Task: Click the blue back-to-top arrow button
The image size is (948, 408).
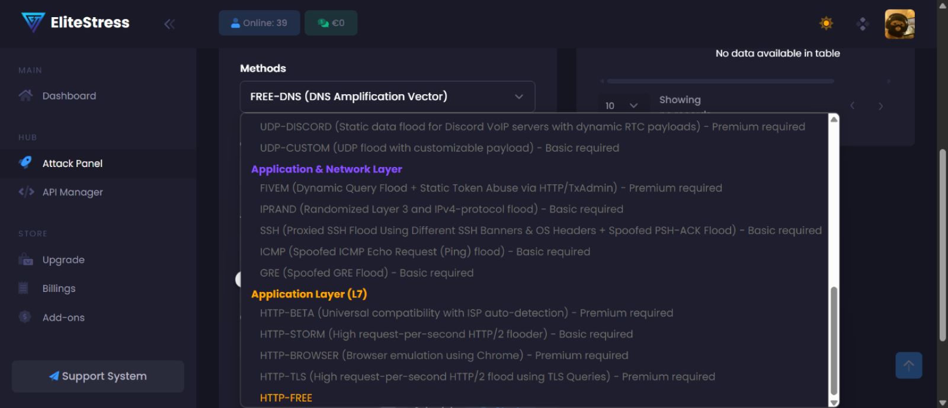Action: (908, 365)
